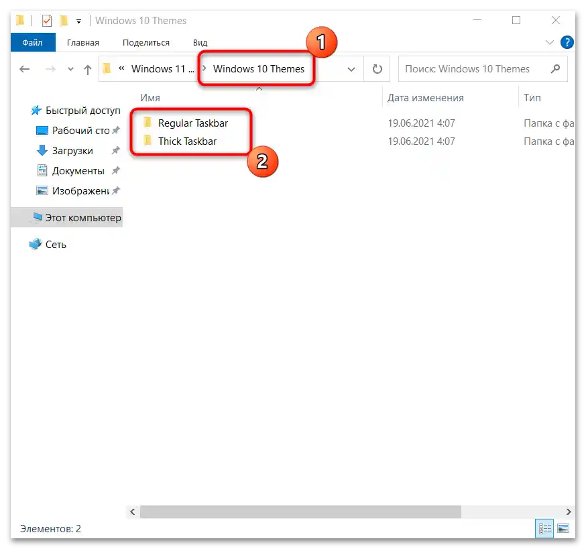
Task: Click the Windows 11 breadcrumb segment
Action: [162, 69]
